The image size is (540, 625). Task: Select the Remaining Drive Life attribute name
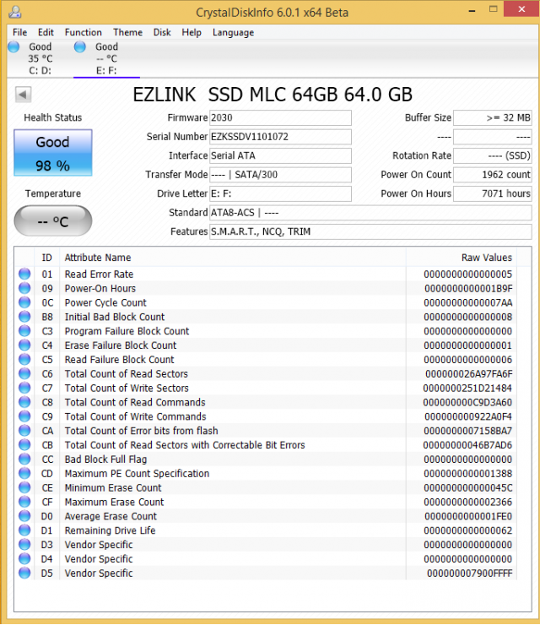click(x=110, y=530)
